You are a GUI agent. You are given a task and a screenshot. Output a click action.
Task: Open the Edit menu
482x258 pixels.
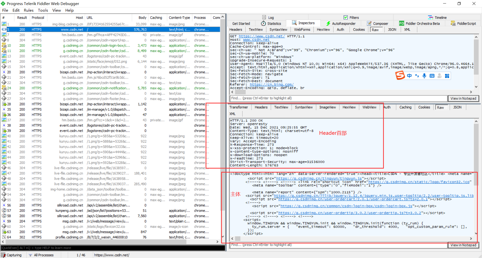pyautogui.click(x=16, y=10)
